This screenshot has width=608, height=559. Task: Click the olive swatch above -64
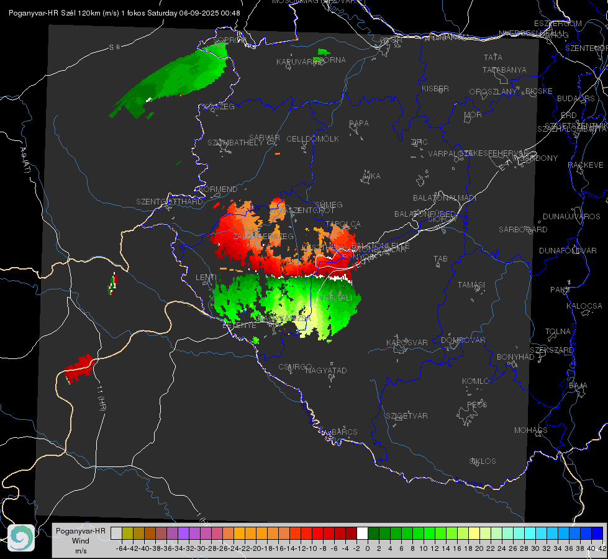pos(127,533)
